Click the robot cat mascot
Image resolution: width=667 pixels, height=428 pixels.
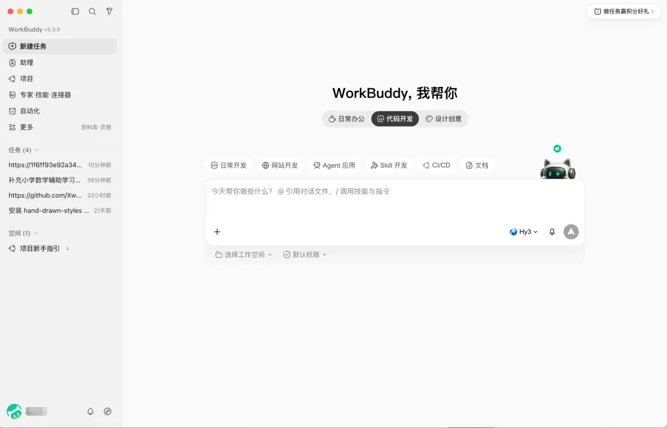coord(558,169)
